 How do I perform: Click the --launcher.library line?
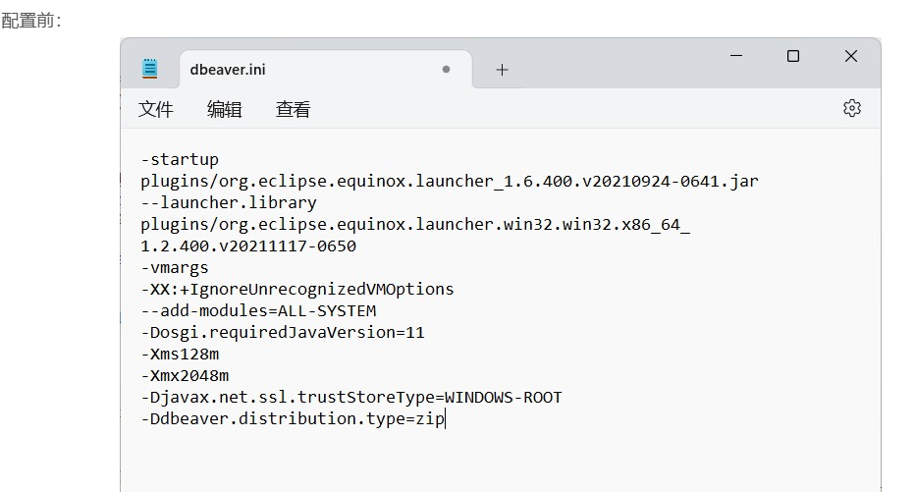point(228,202)
